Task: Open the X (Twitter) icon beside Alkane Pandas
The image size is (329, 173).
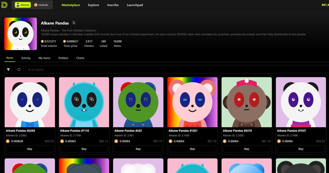Action: (x=74, y=23)
